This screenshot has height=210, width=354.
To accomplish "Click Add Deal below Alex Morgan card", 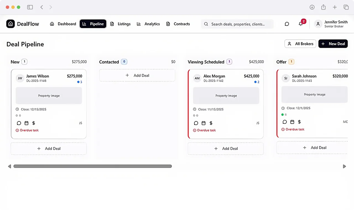I will tap(226, 148).
